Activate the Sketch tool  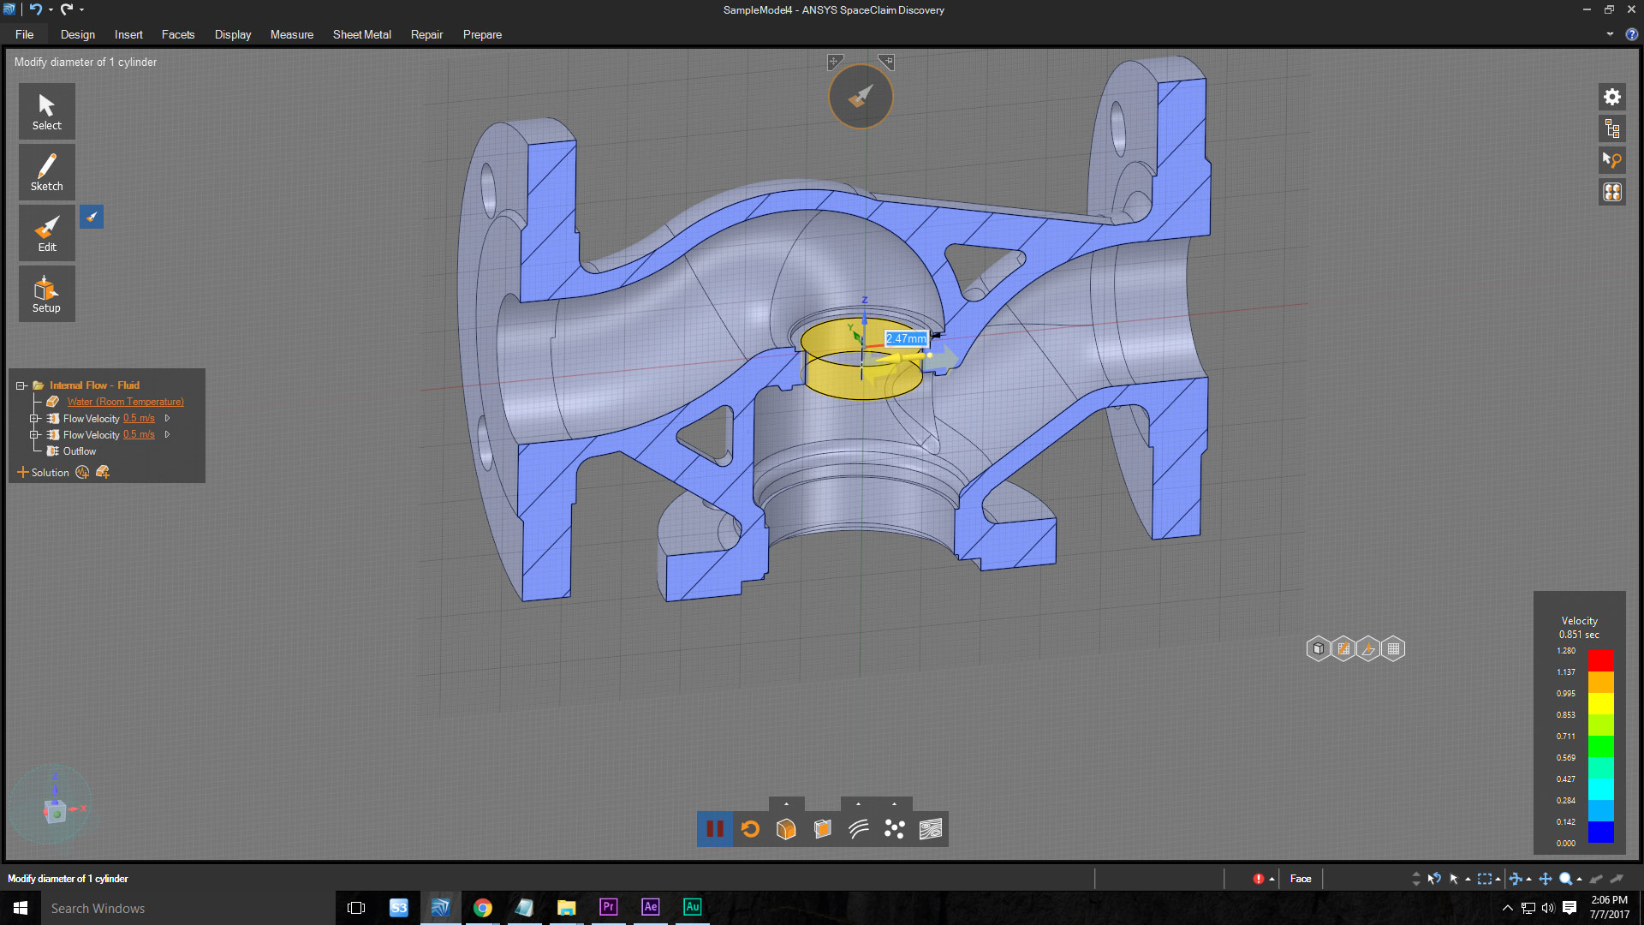[47, 172]
